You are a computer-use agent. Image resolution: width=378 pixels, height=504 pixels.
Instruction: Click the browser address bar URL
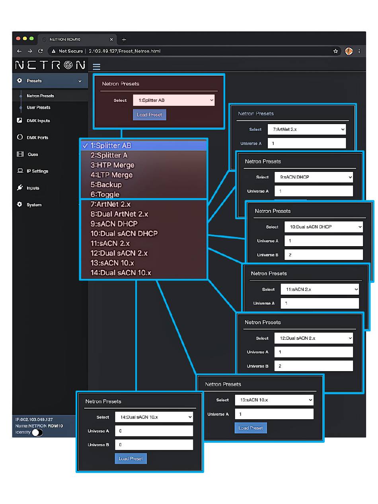tap(125, 51)
